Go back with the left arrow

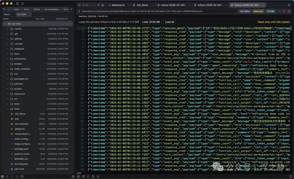(91, 5)
